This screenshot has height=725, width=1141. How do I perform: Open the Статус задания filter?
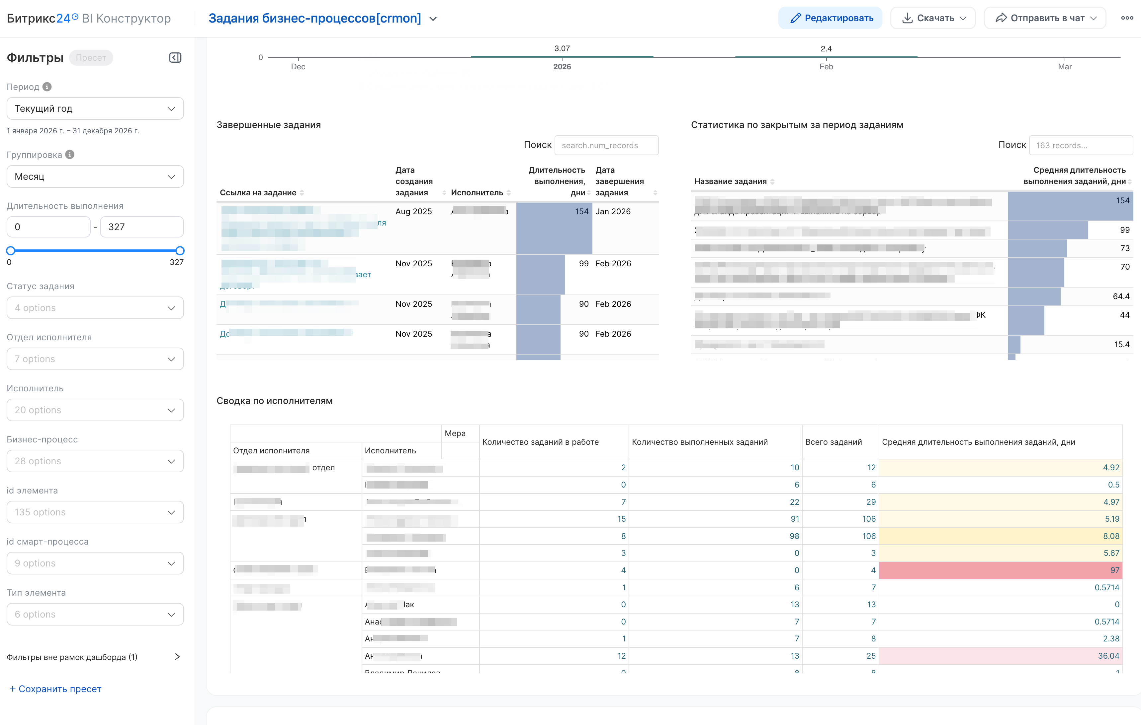click(95, 307)
